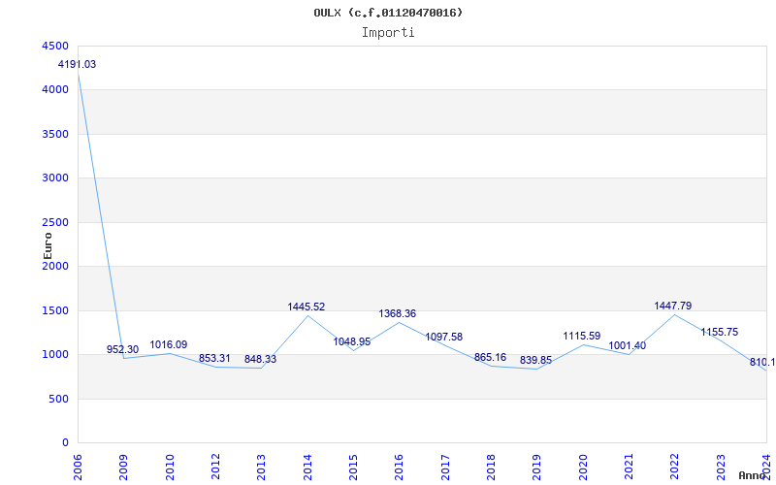Image resolution: width=776 pixels, height=485 pixels.
Task: Click y-axis value 4500
Action: (55, 46)
